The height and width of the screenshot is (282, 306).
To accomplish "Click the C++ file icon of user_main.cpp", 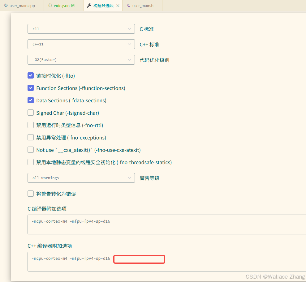I will [x=6, y=6].
